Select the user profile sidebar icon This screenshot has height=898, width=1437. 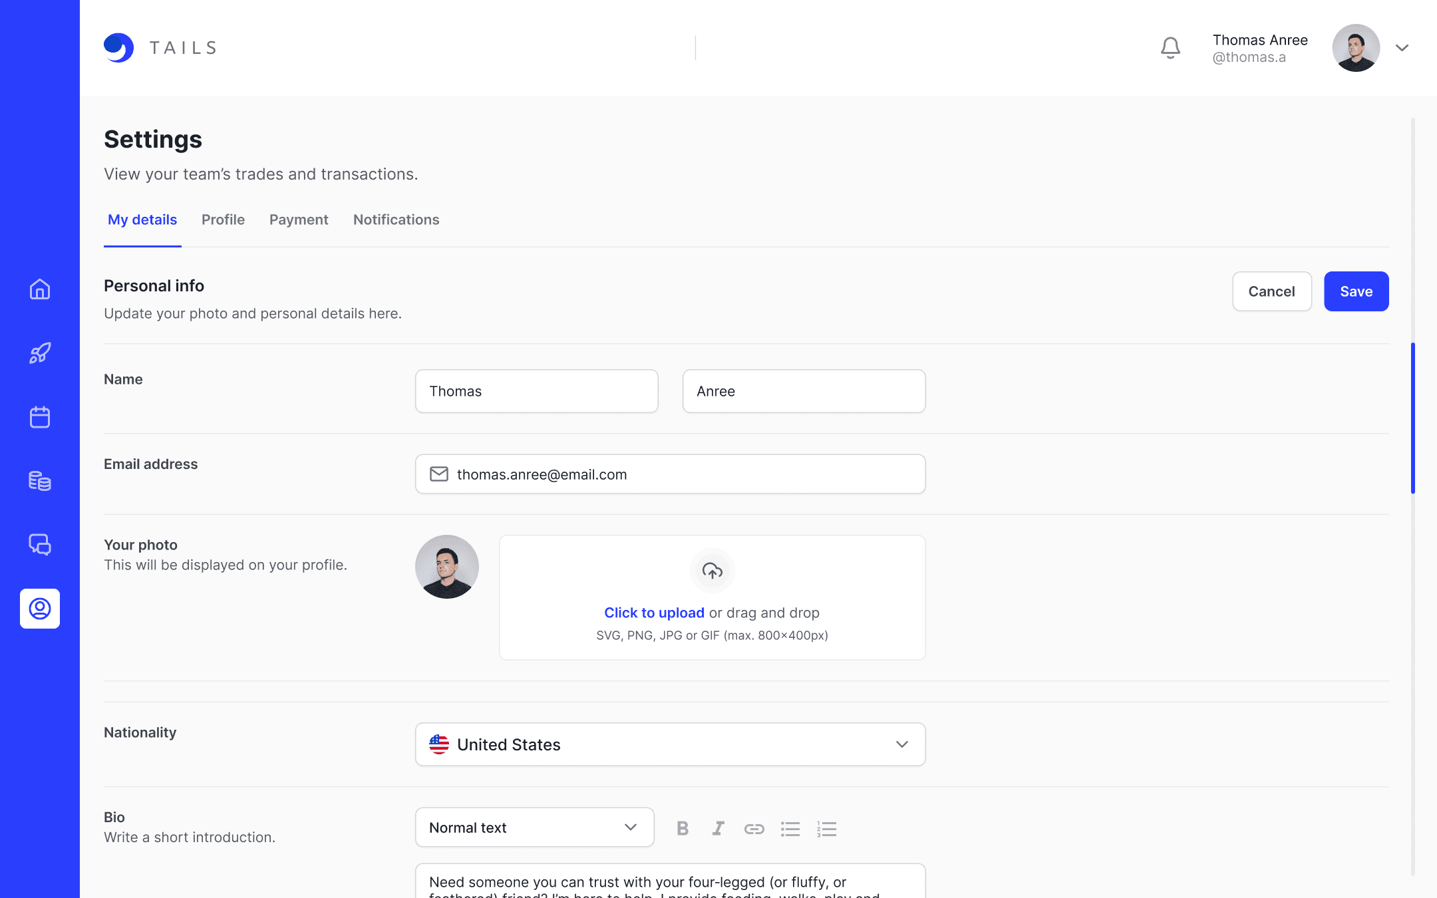40,609
